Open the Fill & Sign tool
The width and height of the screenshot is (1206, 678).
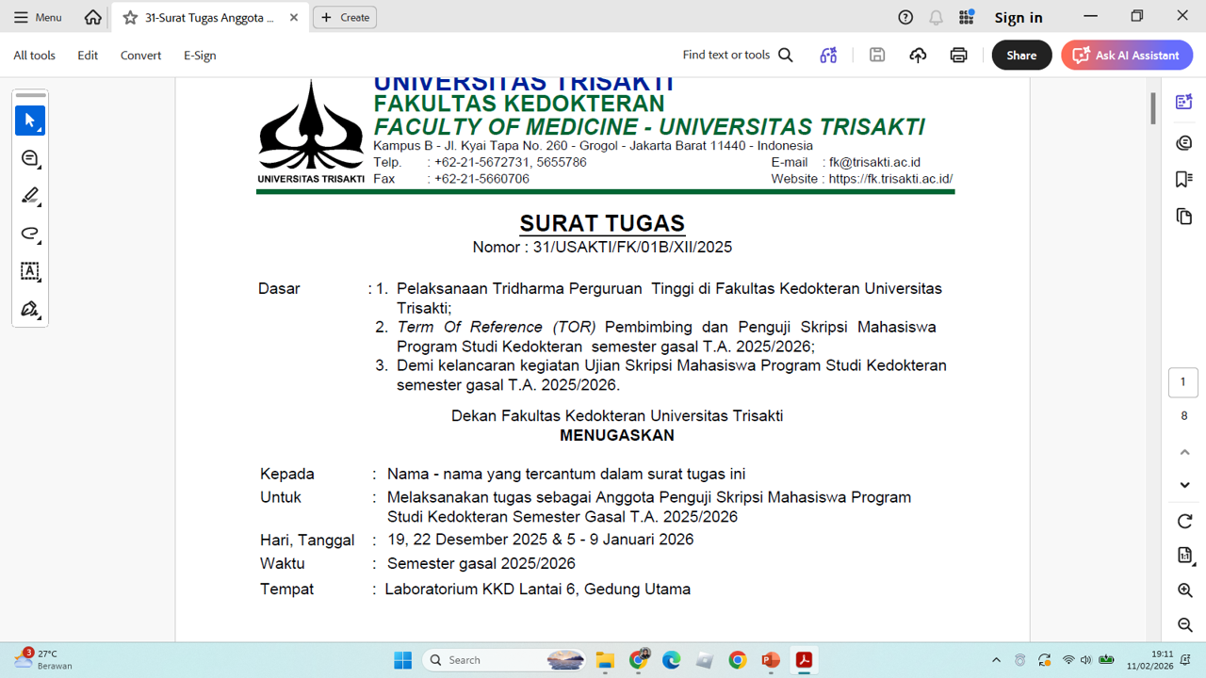pos(30,309)
